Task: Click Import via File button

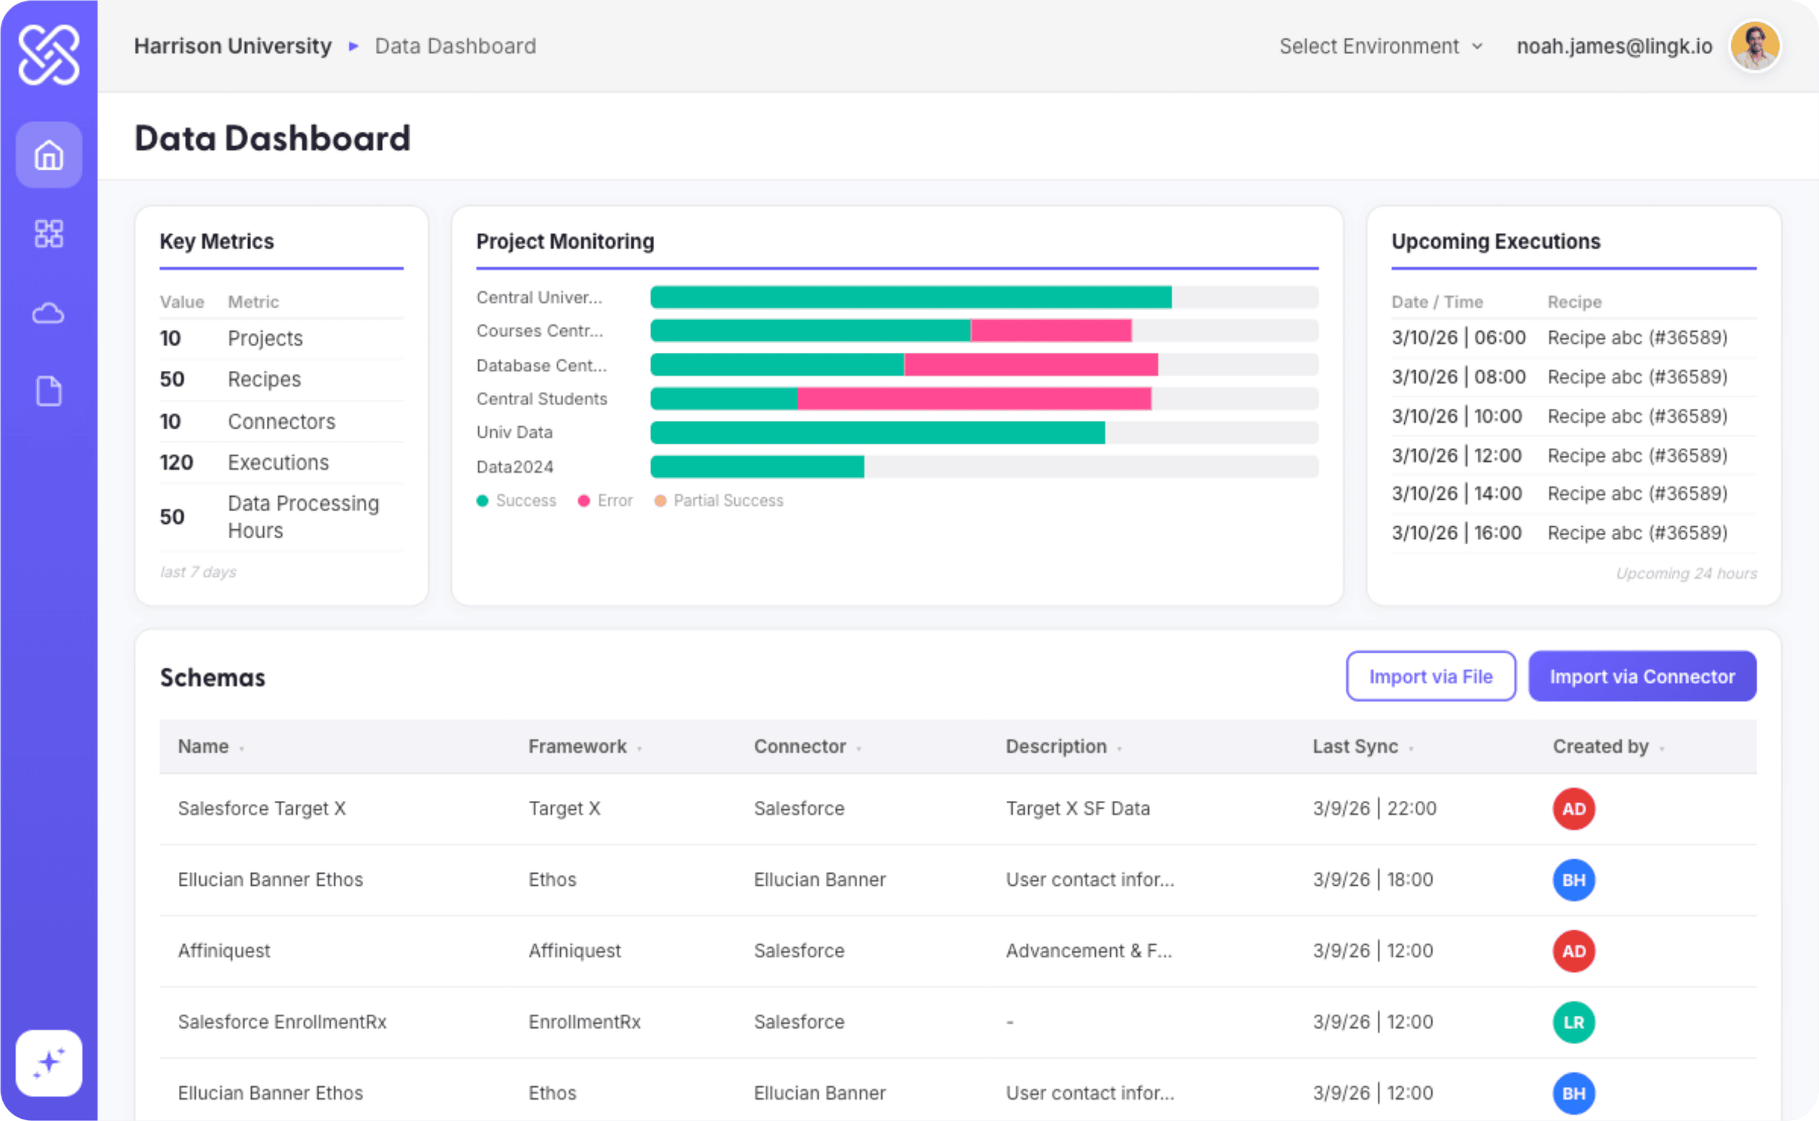Action: pos(1430,676)
